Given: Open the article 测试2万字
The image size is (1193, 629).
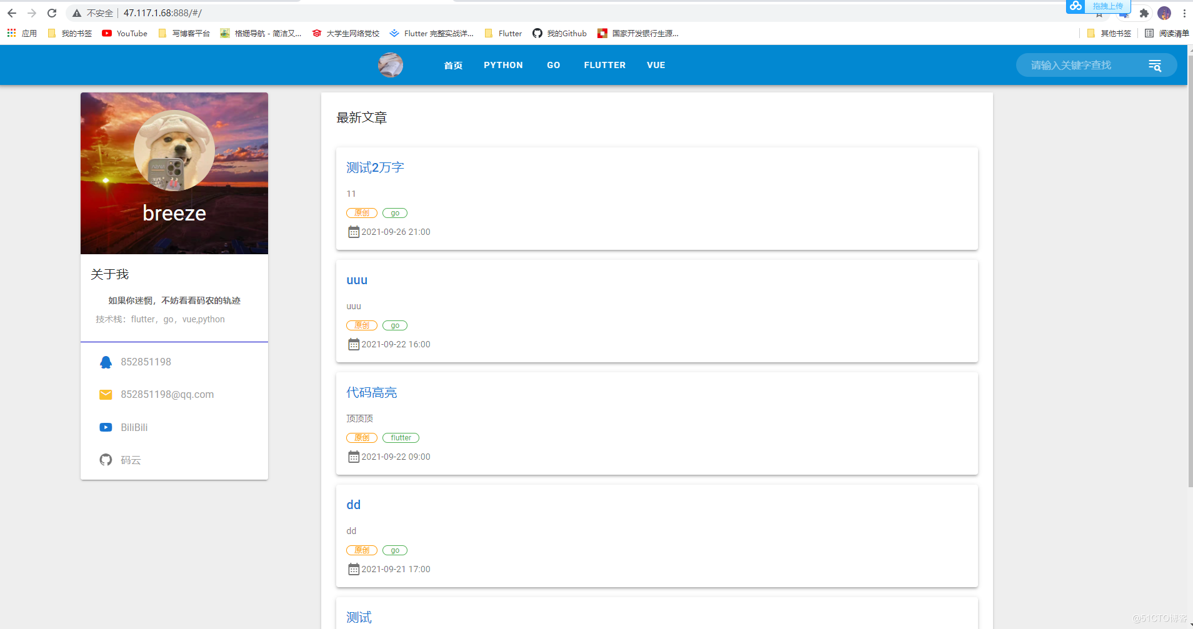Looking at the screenshot, I should coord(375,167).
